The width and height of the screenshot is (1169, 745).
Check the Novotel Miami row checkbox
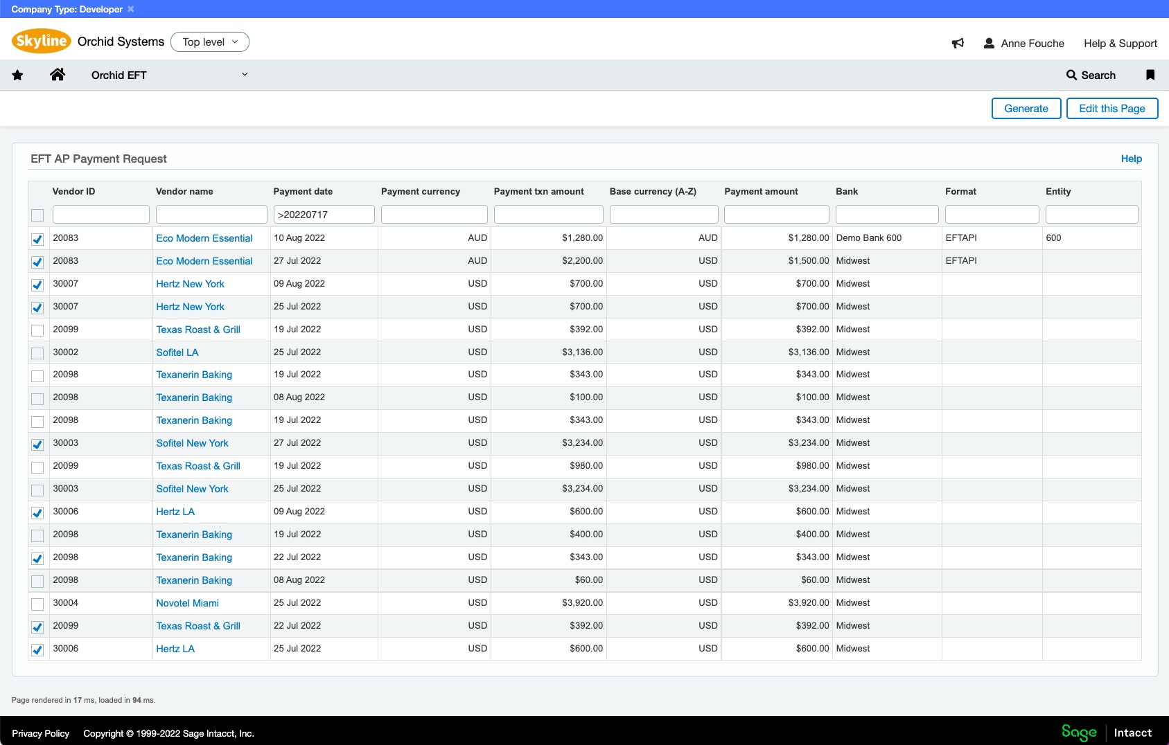(x=37, y=604)
